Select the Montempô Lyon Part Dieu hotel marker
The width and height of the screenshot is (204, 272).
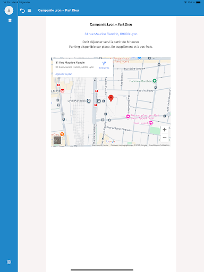coord(127,116)
